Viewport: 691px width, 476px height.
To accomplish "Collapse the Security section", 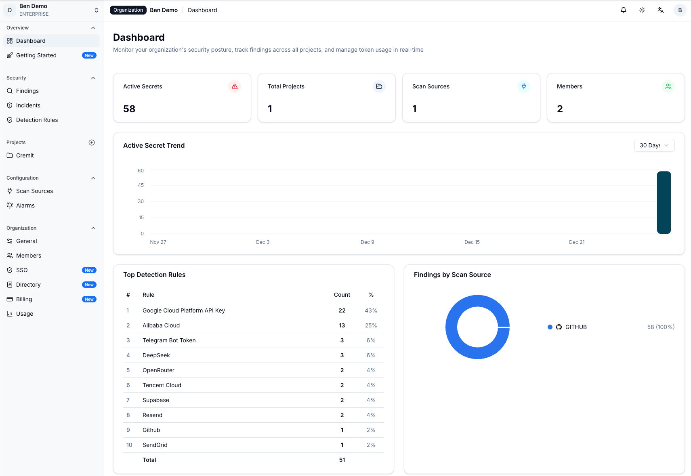I will coord(93,78).
